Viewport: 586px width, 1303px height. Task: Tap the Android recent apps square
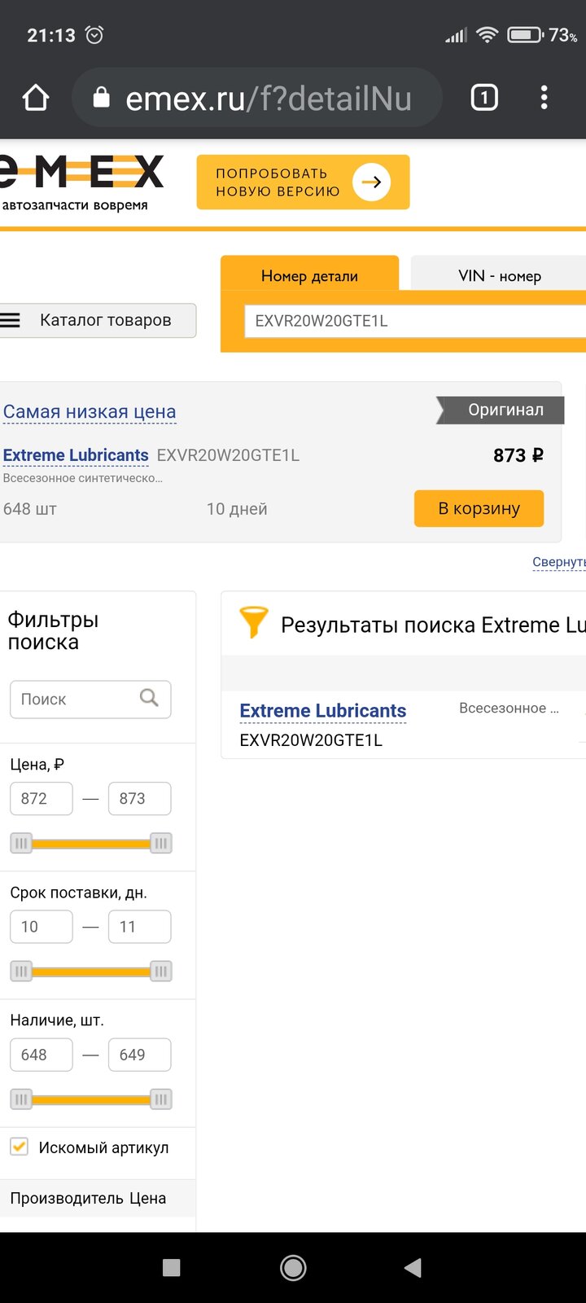172,1267
